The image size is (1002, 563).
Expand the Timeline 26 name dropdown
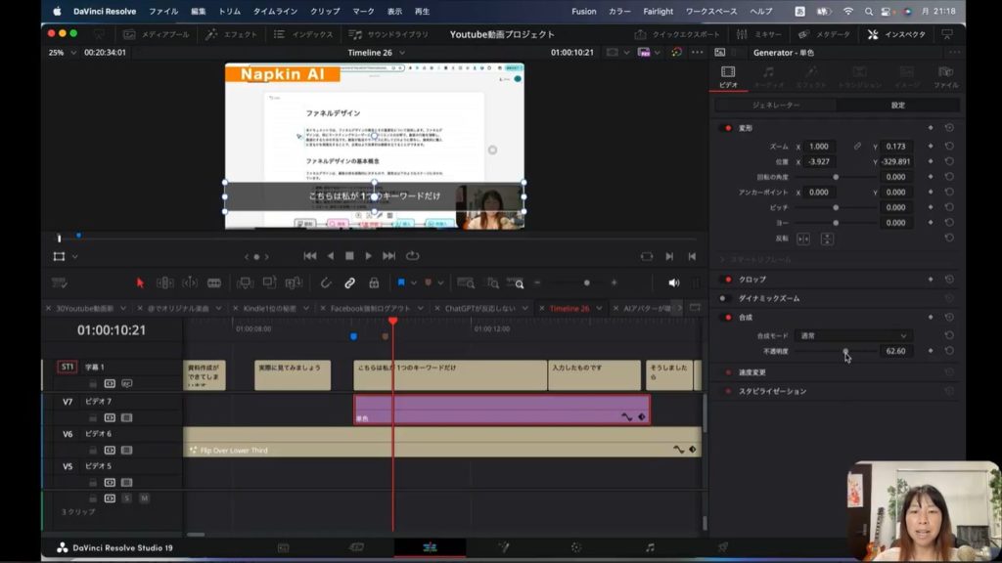click(x=403, y=53)
